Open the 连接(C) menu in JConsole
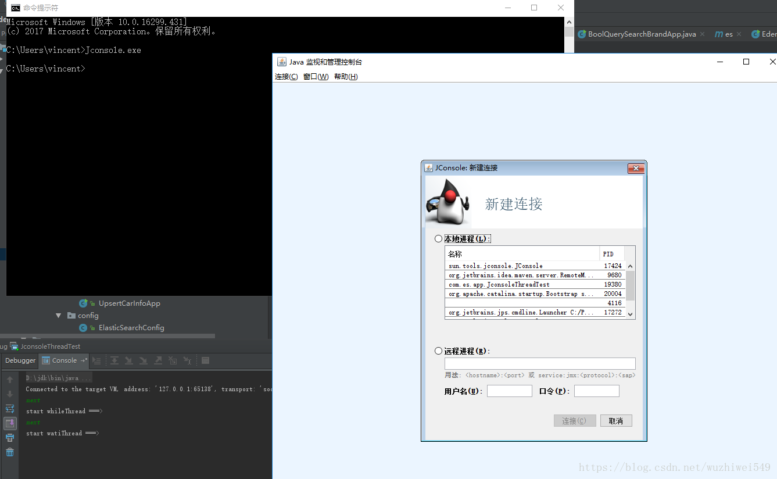The image size is (777, 479). 287,77
